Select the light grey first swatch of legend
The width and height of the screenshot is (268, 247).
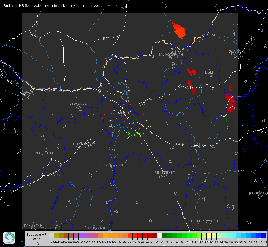click(51, 235)
